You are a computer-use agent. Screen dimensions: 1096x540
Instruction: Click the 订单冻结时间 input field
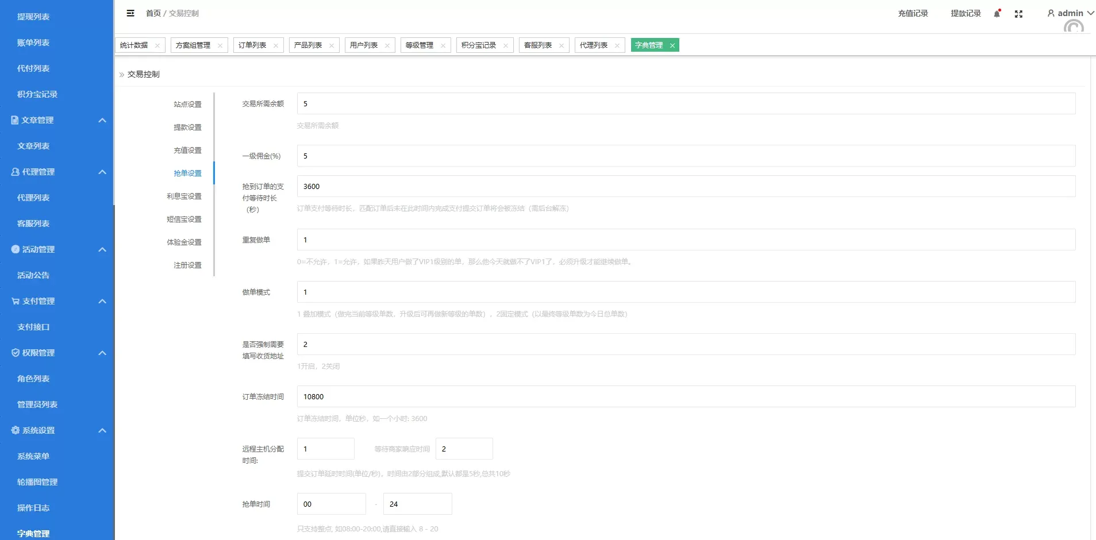click(686, 397)
